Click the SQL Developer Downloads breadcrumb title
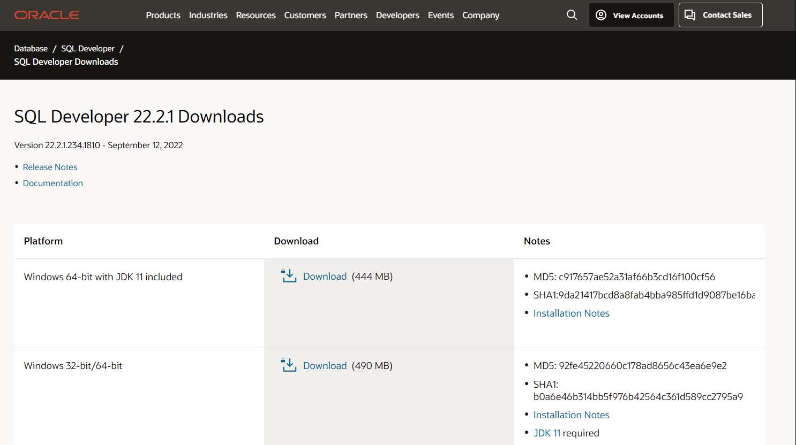Viewport: 796px width, 445px height. point(66,62)
